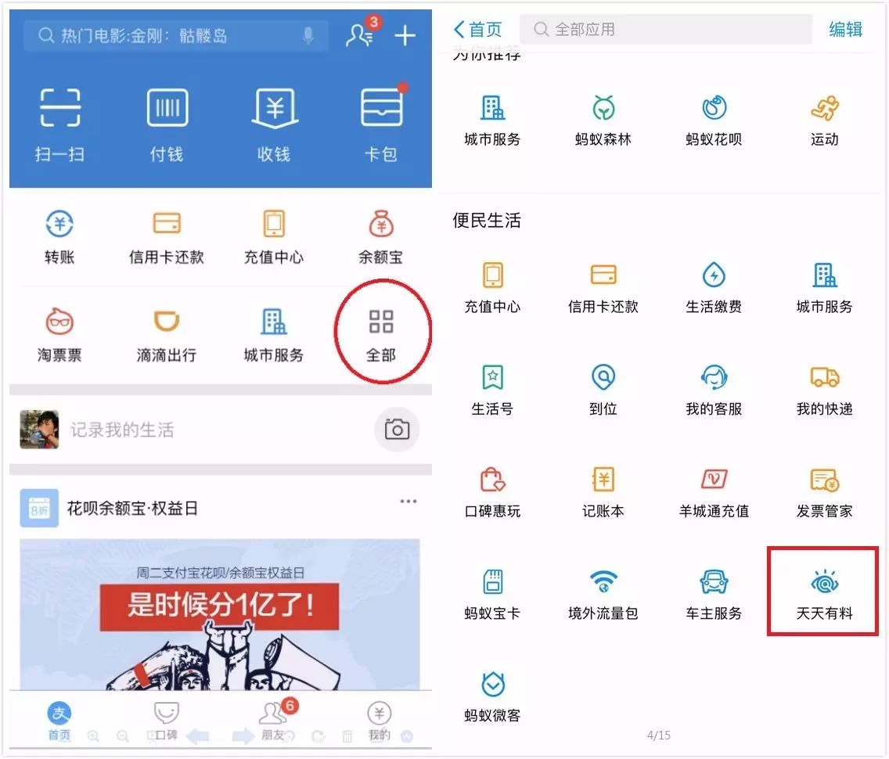Switch to 首页 home tab

pos(59,721)
